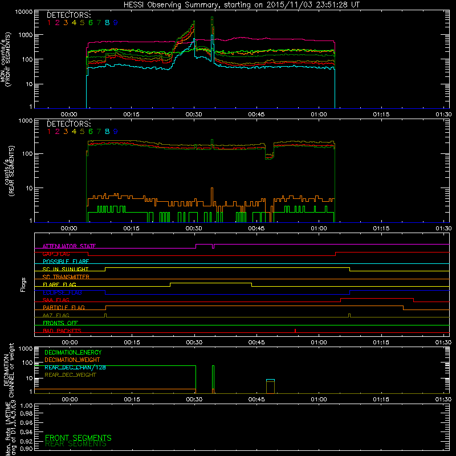Click detector number 1 in the rear segments legend
Viewport: 456px width, 456px height.
tap(49, 132)
